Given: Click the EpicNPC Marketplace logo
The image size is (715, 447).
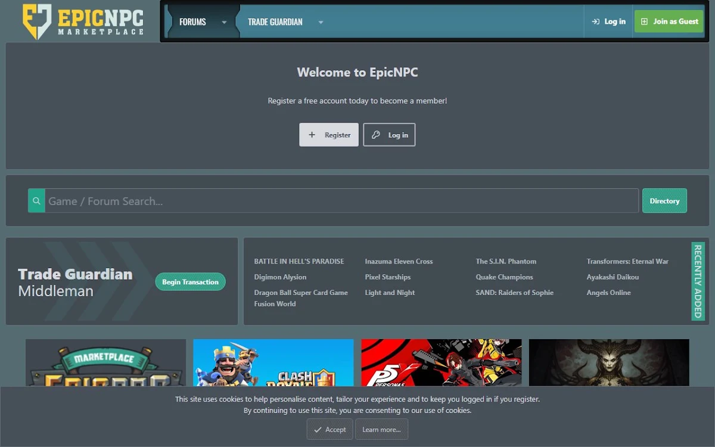Looking at the screenshot, I should (83, 21).
